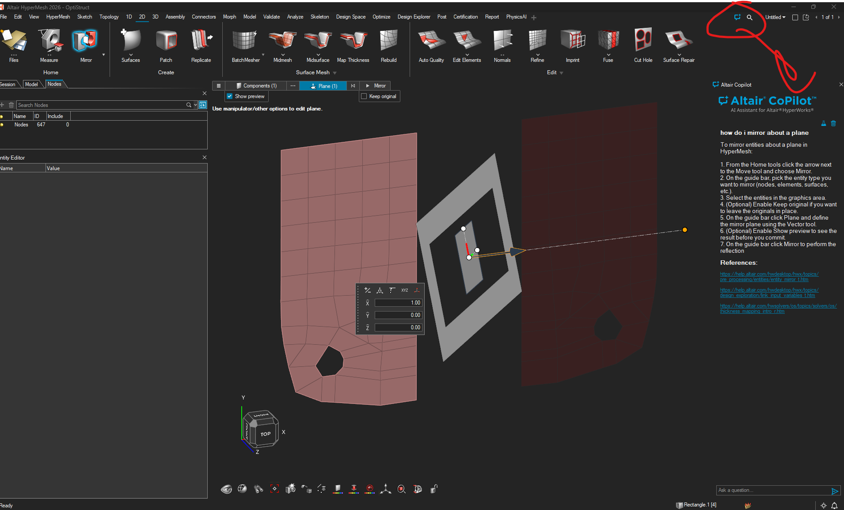Send question with Copilot arrow icon
Viewport: 844px width, 510px height.
point(835,491)
